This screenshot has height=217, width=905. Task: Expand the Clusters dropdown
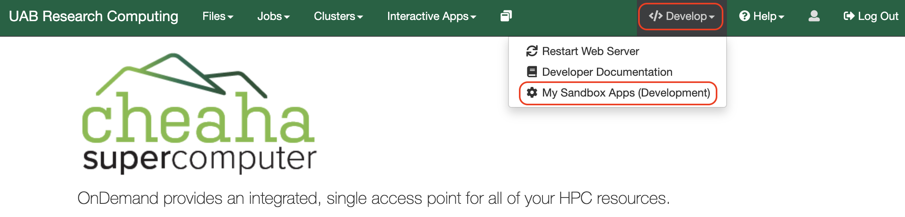(x=338, y=16)
